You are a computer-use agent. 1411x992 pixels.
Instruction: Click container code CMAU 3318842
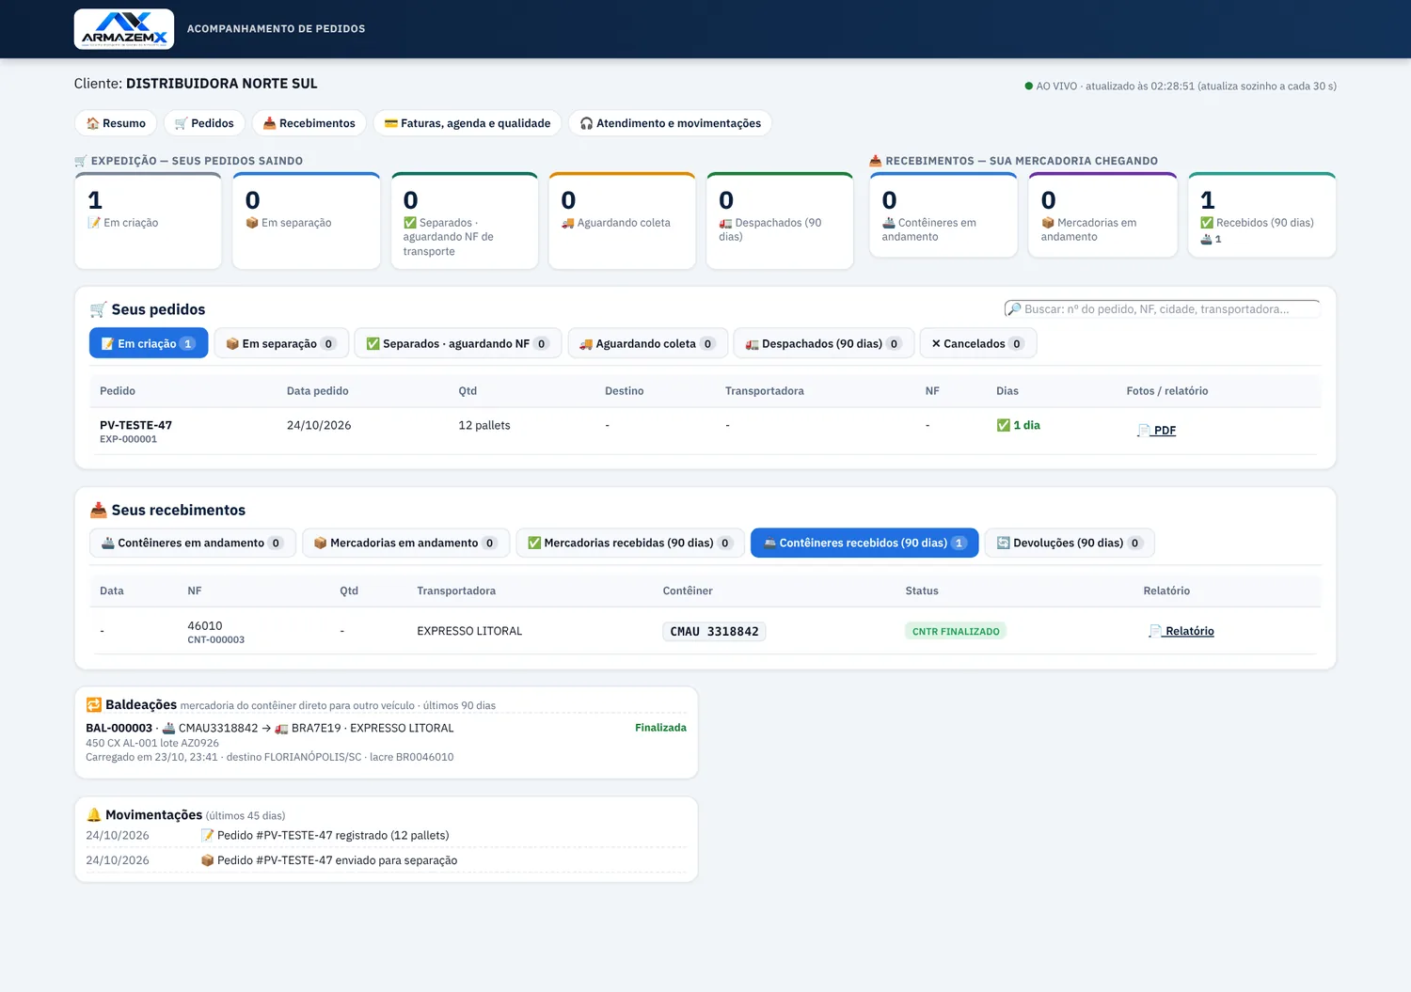click(x=714, y=632)
